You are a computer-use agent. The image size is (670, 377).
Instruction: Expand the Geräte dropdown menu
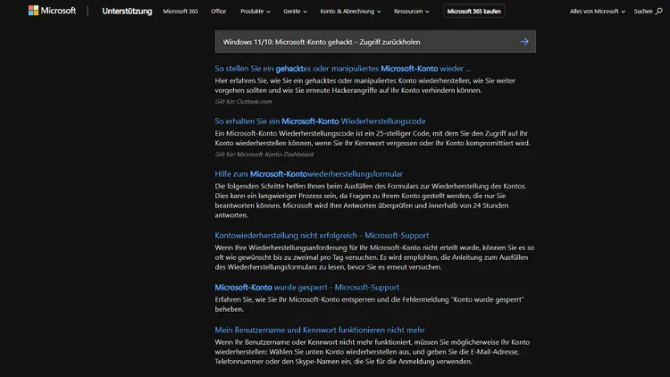coord(296,11)
